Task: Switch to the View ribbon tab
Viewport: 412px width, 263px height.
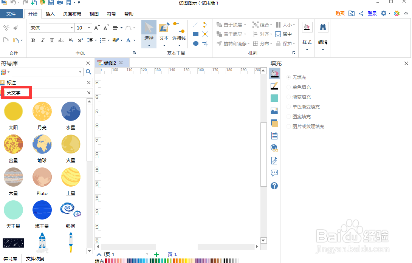Action: click(x=94, y=14)
